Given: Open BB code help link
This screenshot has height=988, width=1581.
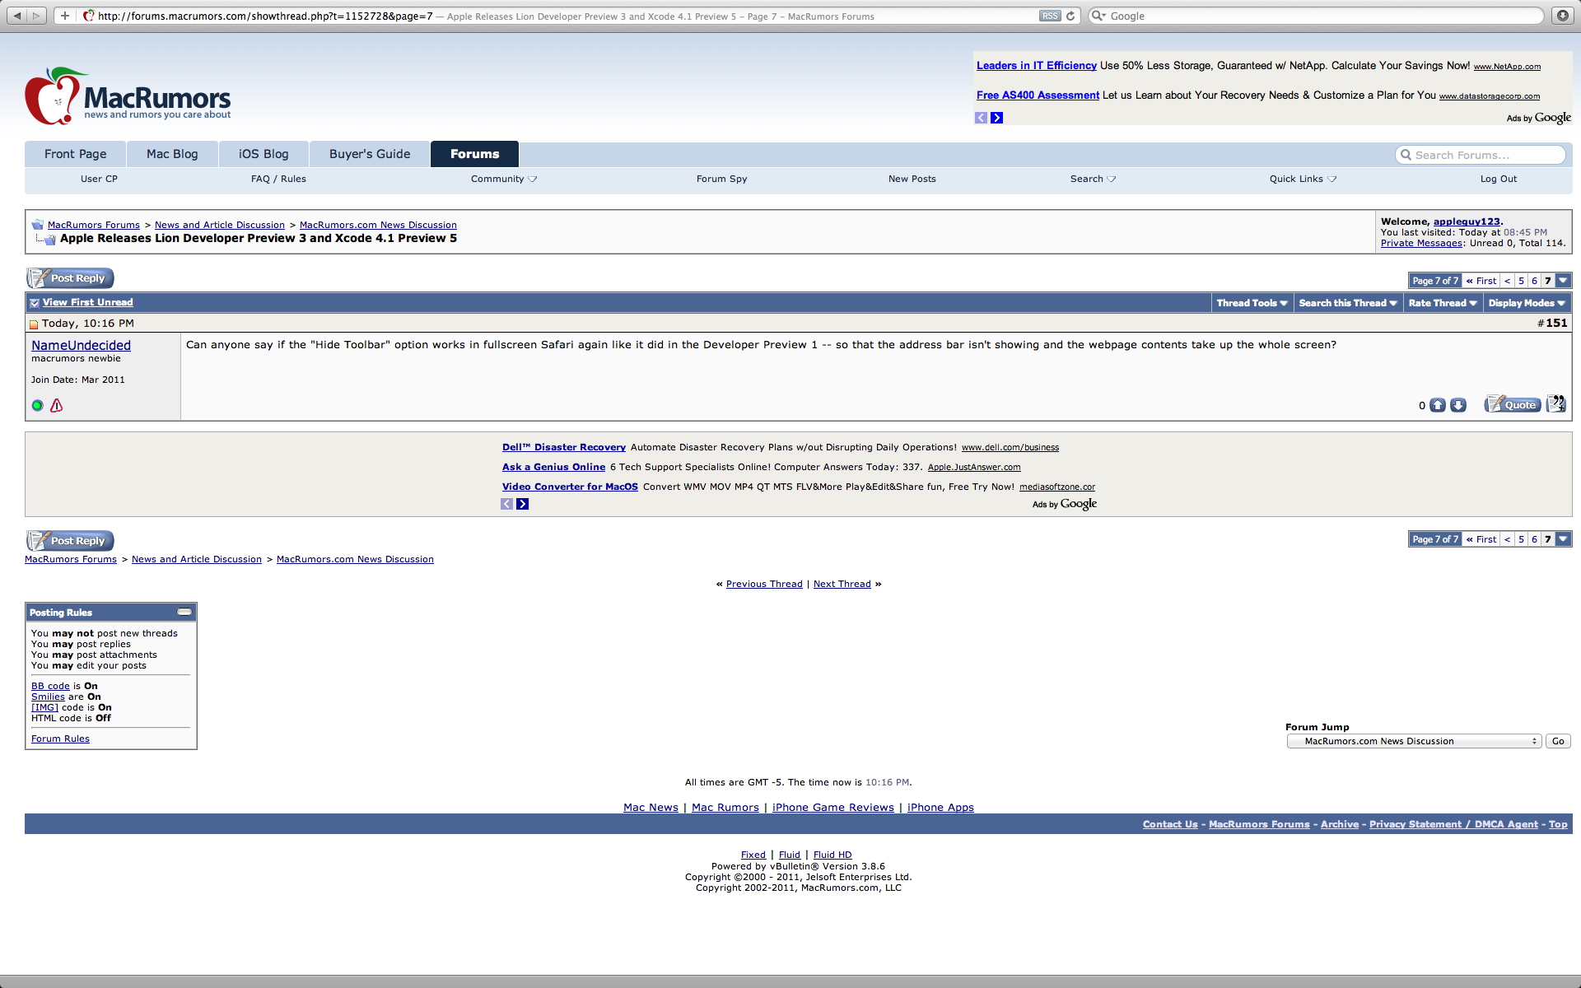Looking at the screenshot, I should click(50, 686).
